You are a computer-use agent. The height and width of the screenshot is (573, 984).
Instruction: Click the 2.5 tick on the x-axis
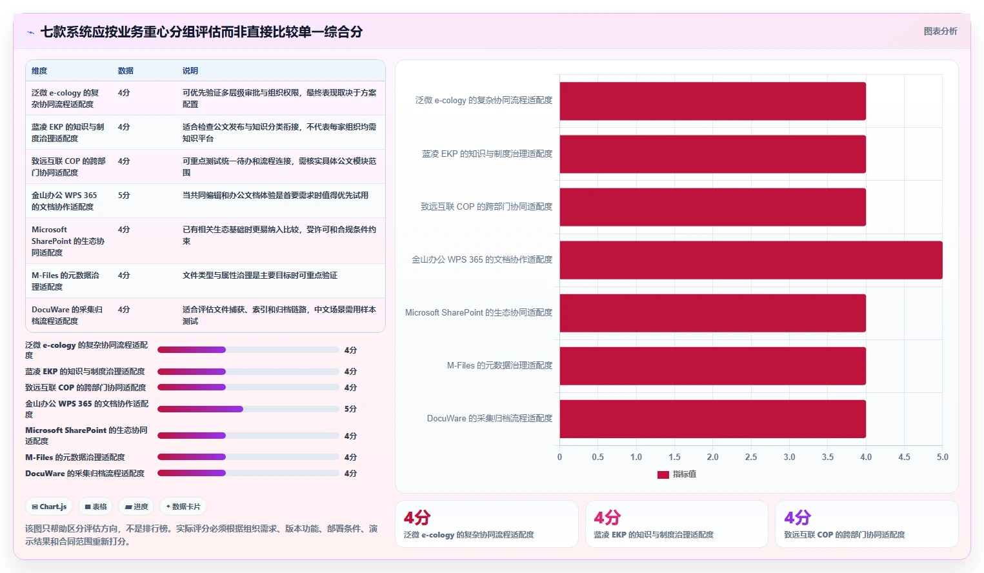click(751, 457)
